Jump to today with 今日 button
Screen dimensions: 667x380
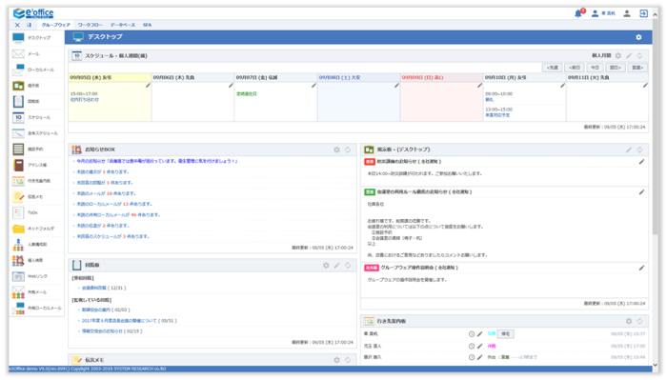(595, 68)
